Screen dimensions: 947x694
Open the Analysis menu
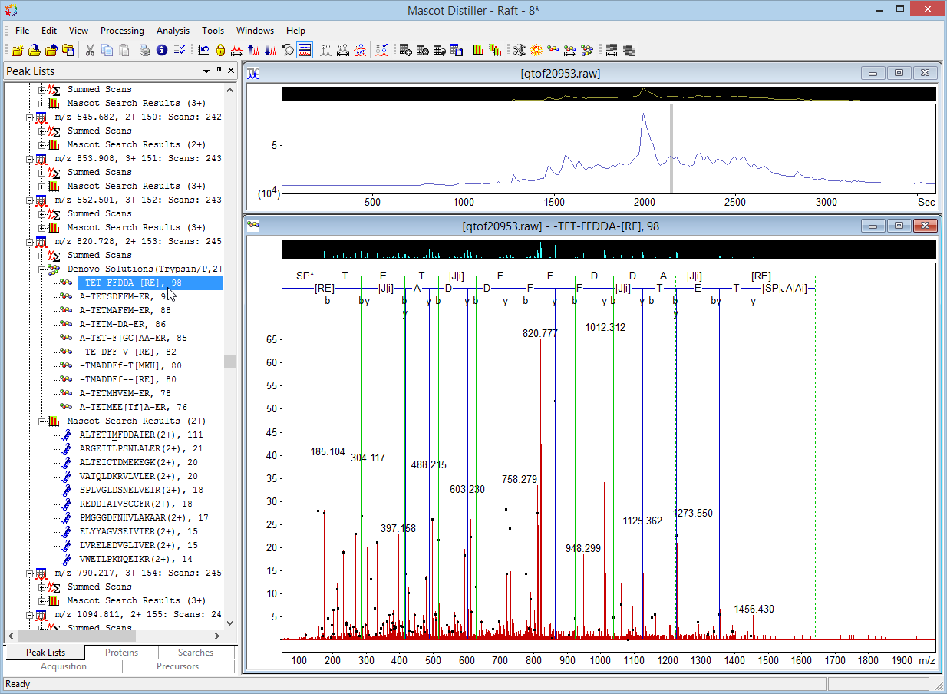173,31
